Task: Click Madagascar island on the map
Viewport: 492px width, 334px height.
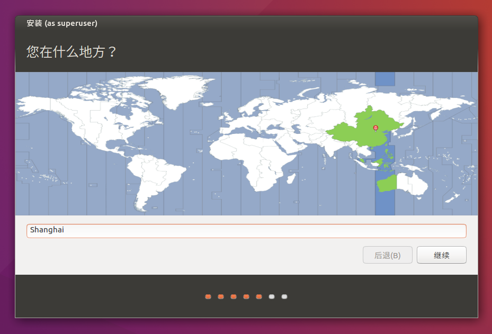Action: (x=291, y=179)
